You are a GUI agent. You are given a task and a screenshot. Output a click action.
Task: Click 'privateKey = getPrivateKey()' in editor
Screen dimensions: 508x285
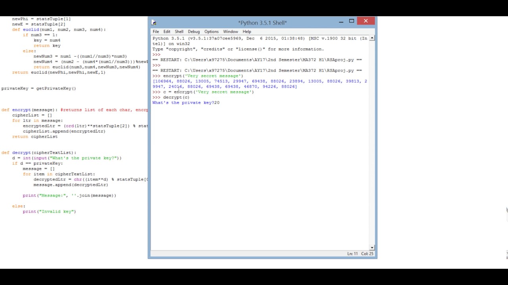[38, 88]
